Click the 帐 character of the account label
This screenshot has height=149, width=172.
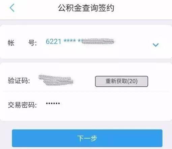[x=11, y=43]
